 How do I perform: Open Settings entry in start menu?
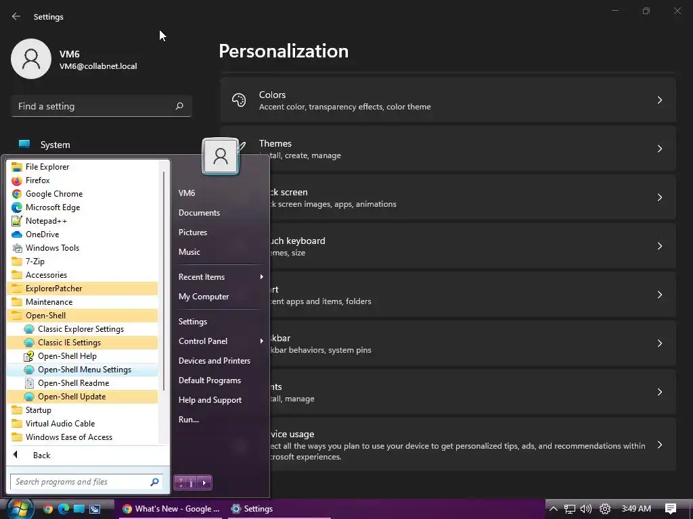[221, 322]
